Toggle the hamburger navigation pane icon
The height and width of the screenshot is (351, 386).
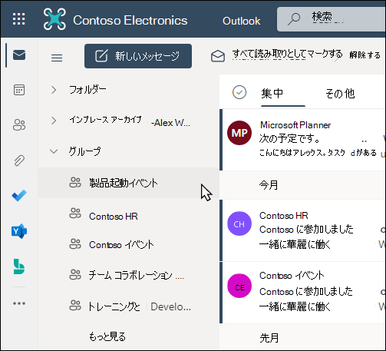pos(57,58)
